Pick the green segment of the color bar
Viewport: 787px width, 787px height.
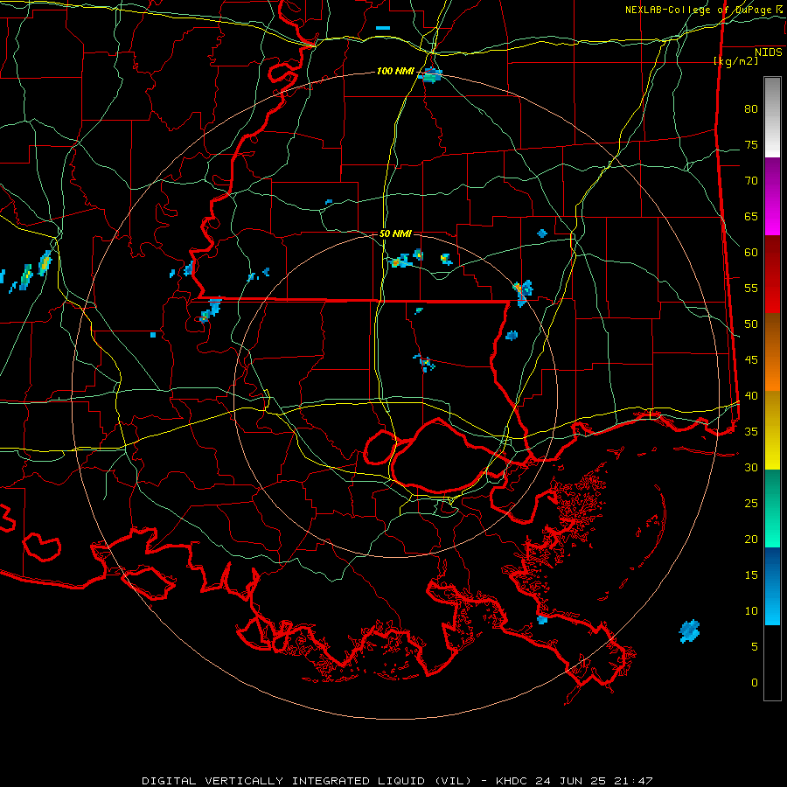tap(772, 508)
